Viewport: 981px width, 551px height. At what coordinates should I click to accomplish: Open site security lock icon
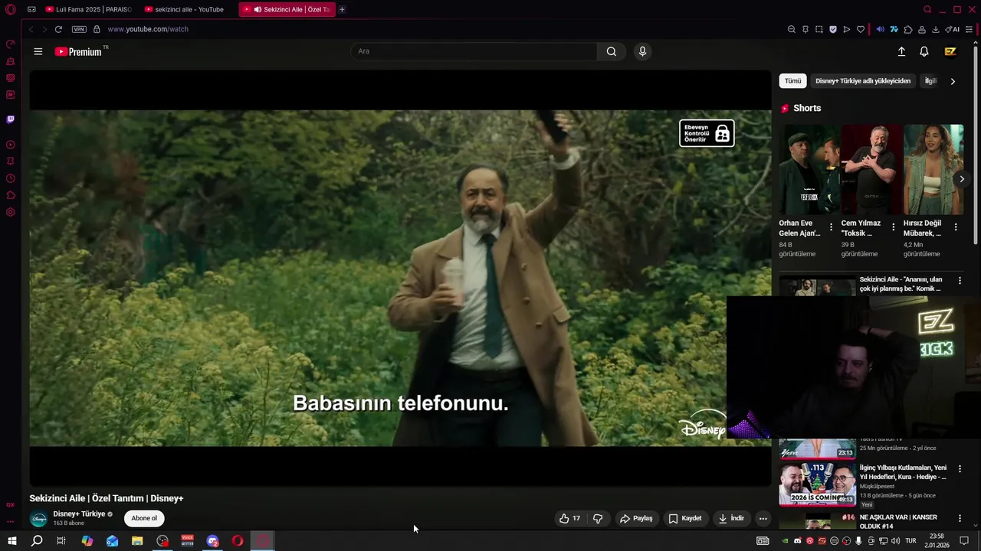click(x=97, y=29)
